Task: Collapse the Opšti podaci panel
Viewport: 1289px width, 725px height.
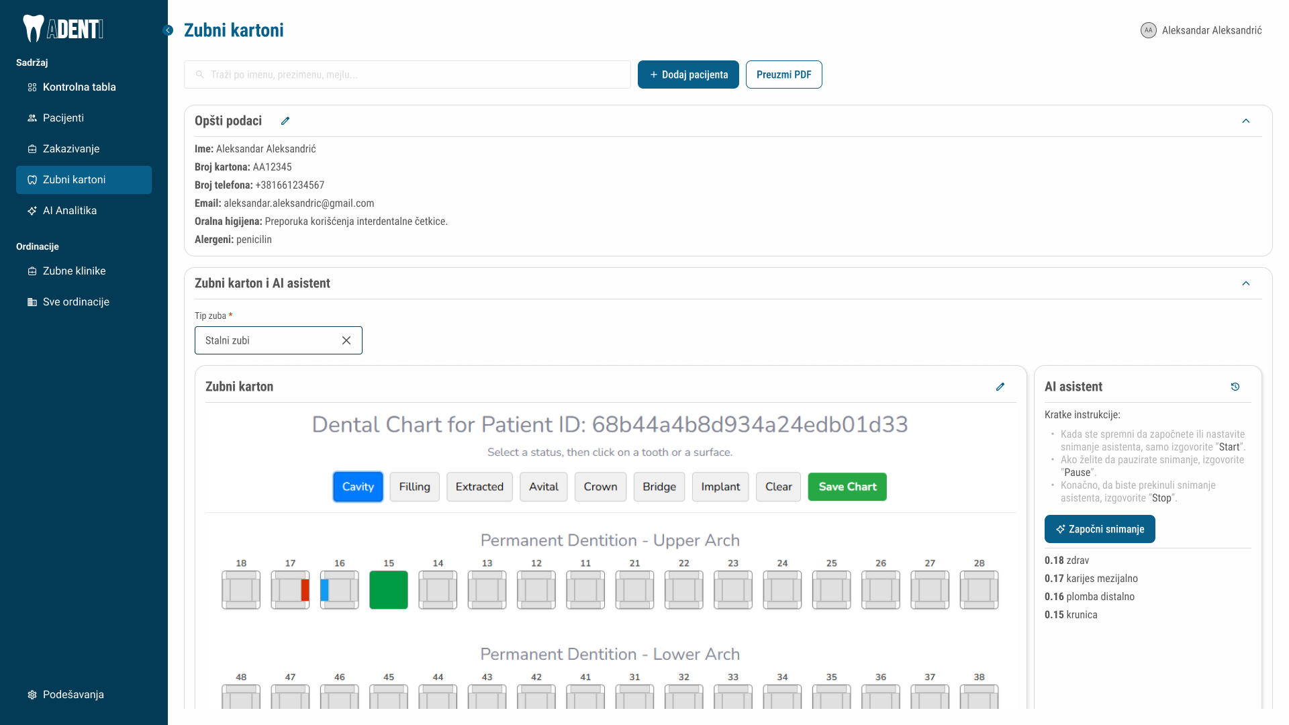Action: coord(1246,121)
